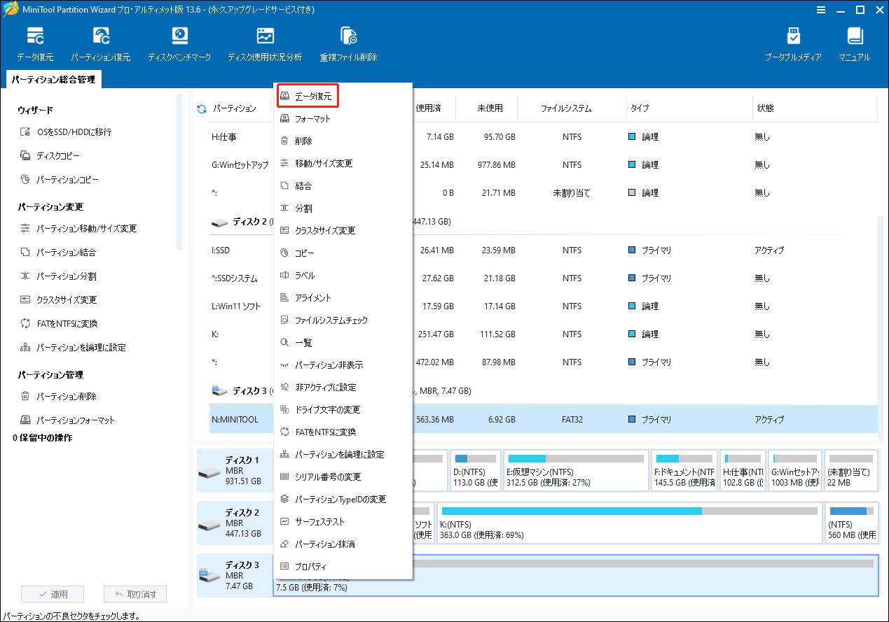Click パーティションフォーマット in sidebar
The image size is (889, 622).
tap(67, 420)
